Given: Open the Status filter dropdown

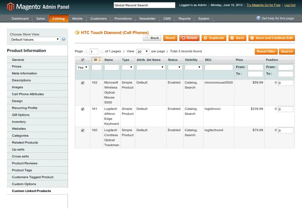Looking at the screenshot, I should [174, 67].
